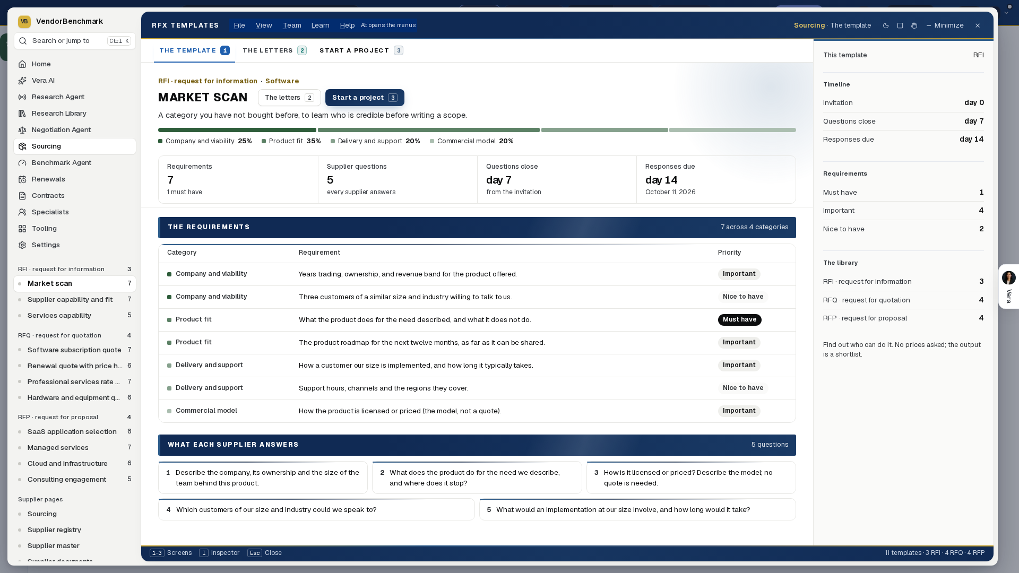Open Supplier master page
The height and width of the screenshot is (573, 1019).
pyautogui.click(x=75, y=546)
